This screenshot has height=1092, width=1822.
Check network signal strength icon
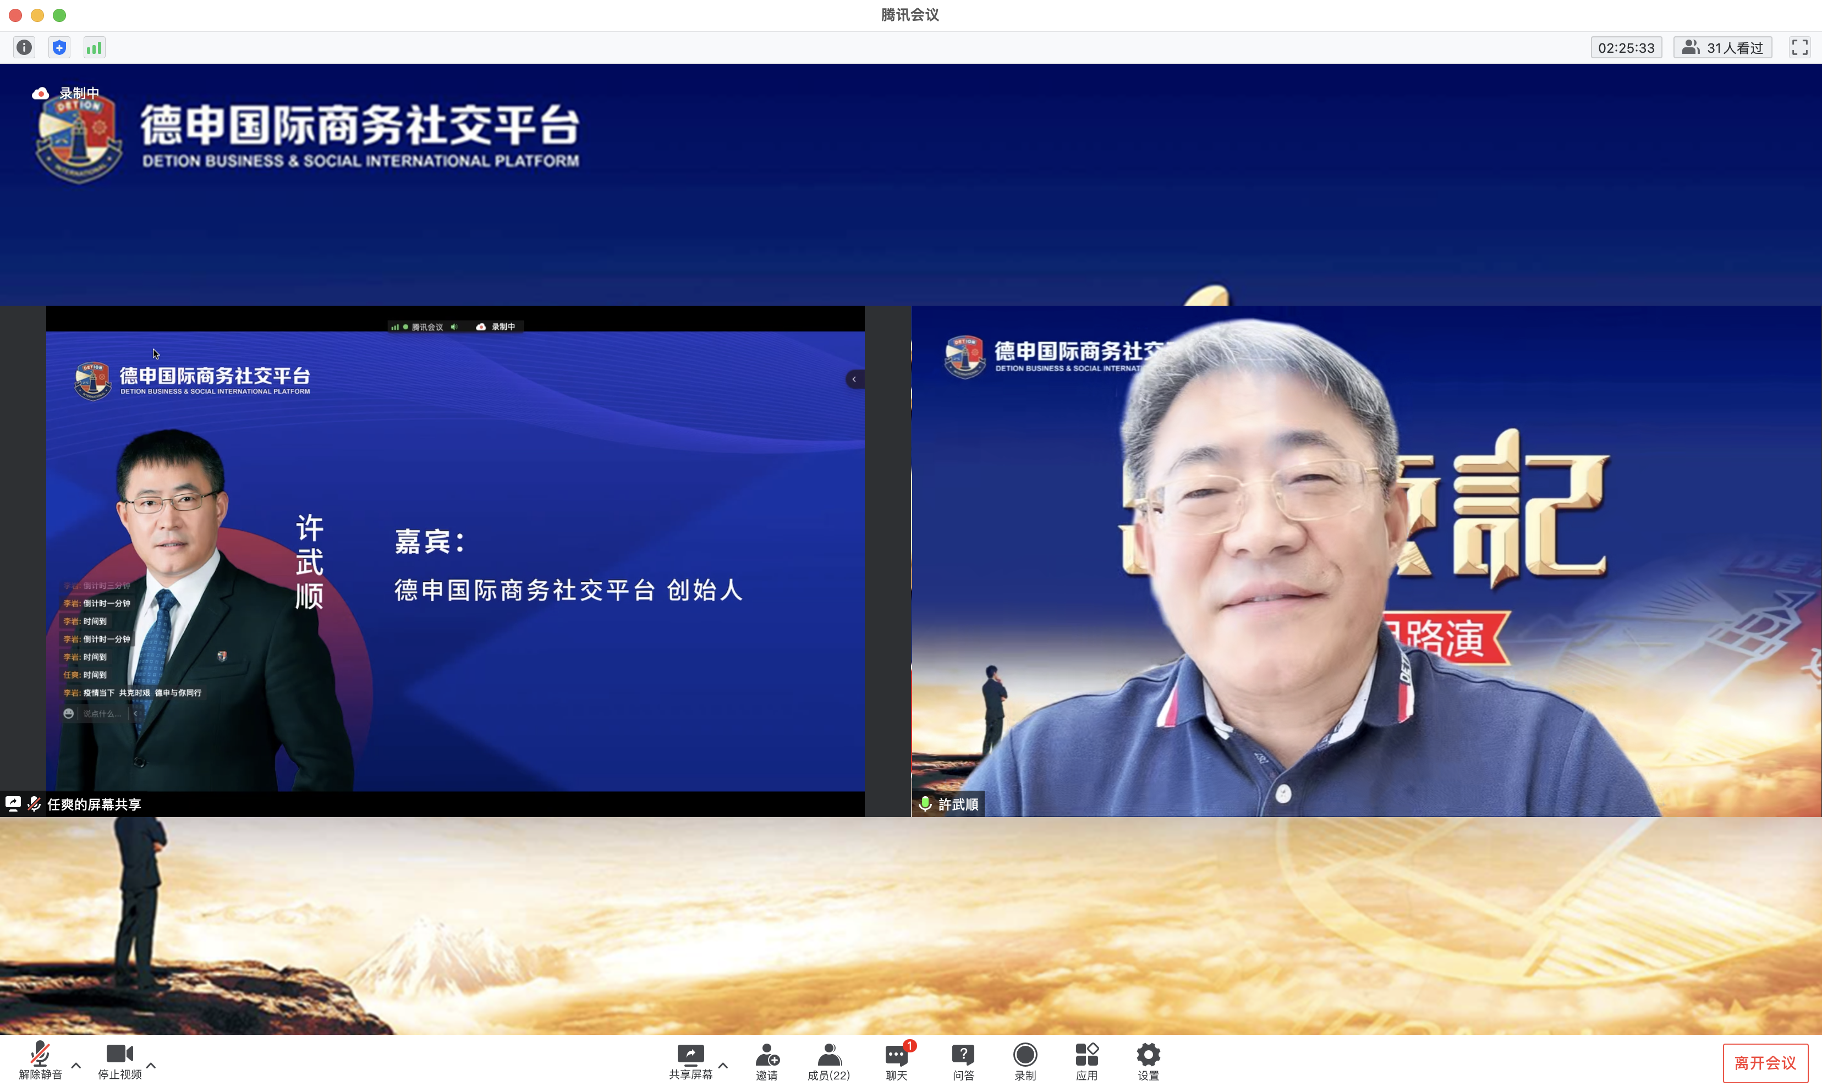(94, 48)
